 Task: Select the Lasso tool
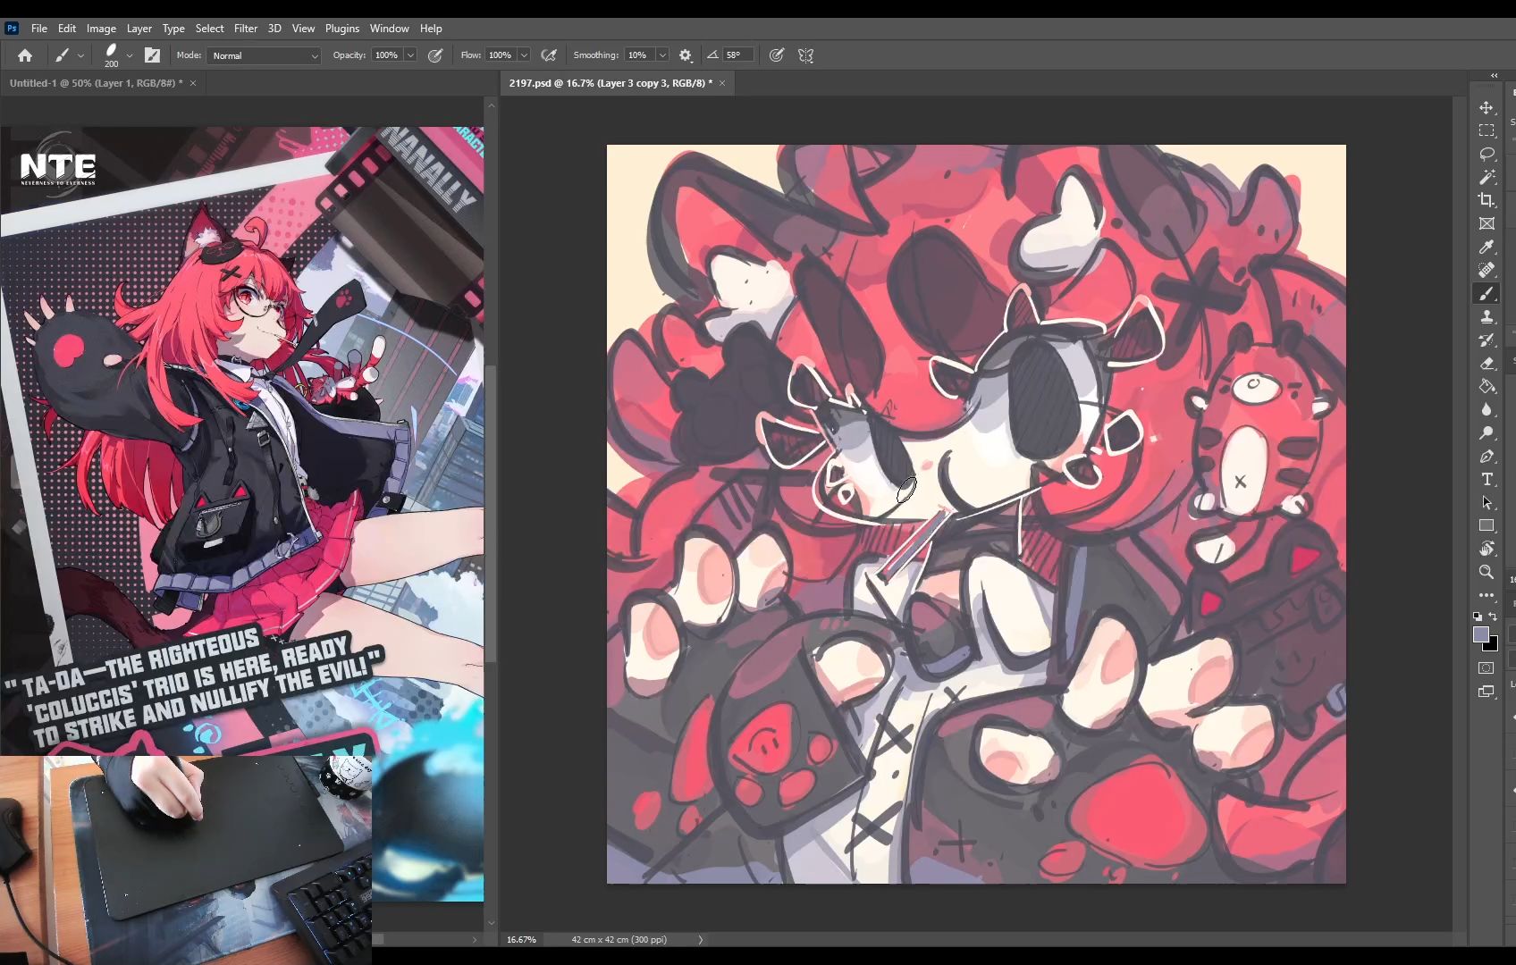point(1487,154)
